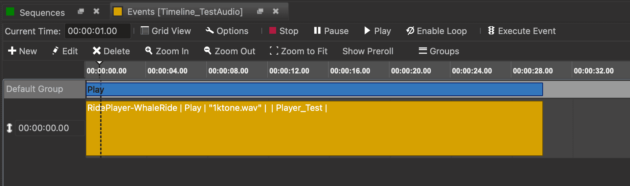Open the Options wrench tool
Viewport: 630px width, 186px height.
pyautogui.click(x=210, y=31)
